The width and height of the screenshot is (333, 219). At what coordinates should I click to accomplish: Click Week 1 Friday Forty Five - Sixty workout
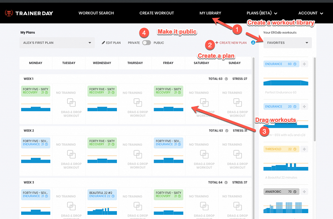click(169, 91)
